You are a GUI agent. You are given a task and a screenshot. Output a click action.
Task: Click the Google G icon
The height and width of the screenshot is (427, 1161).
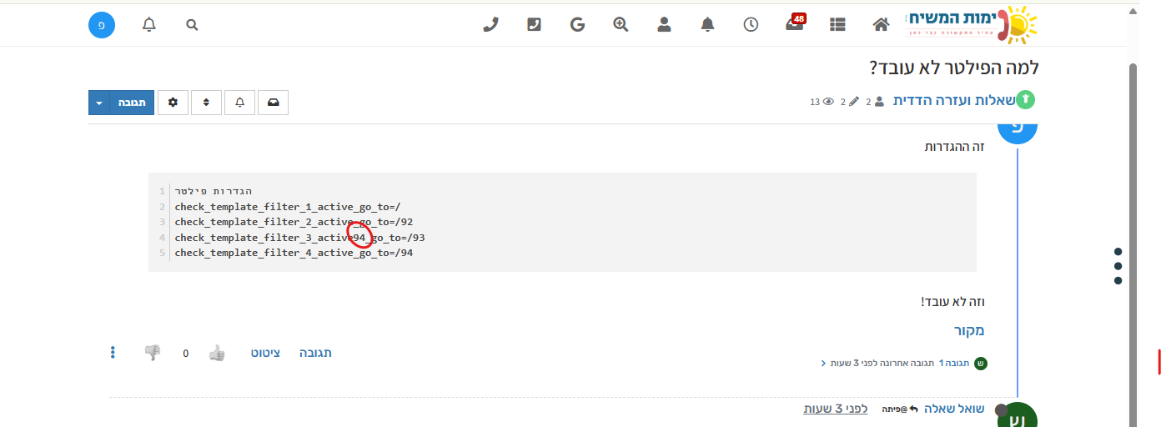click(577, 24)
